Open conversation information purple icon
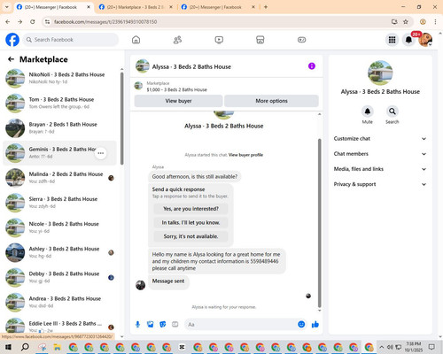The width and height of the screenshot is (443, 354). pyautogui.click(x=312, y=66)
